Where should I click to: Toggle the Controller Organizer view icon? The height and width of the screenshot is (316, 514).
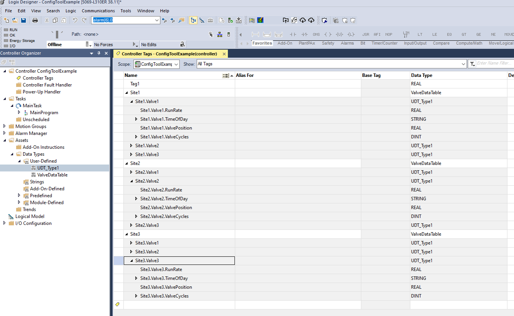pyautogui.click(x=193, y=20)
